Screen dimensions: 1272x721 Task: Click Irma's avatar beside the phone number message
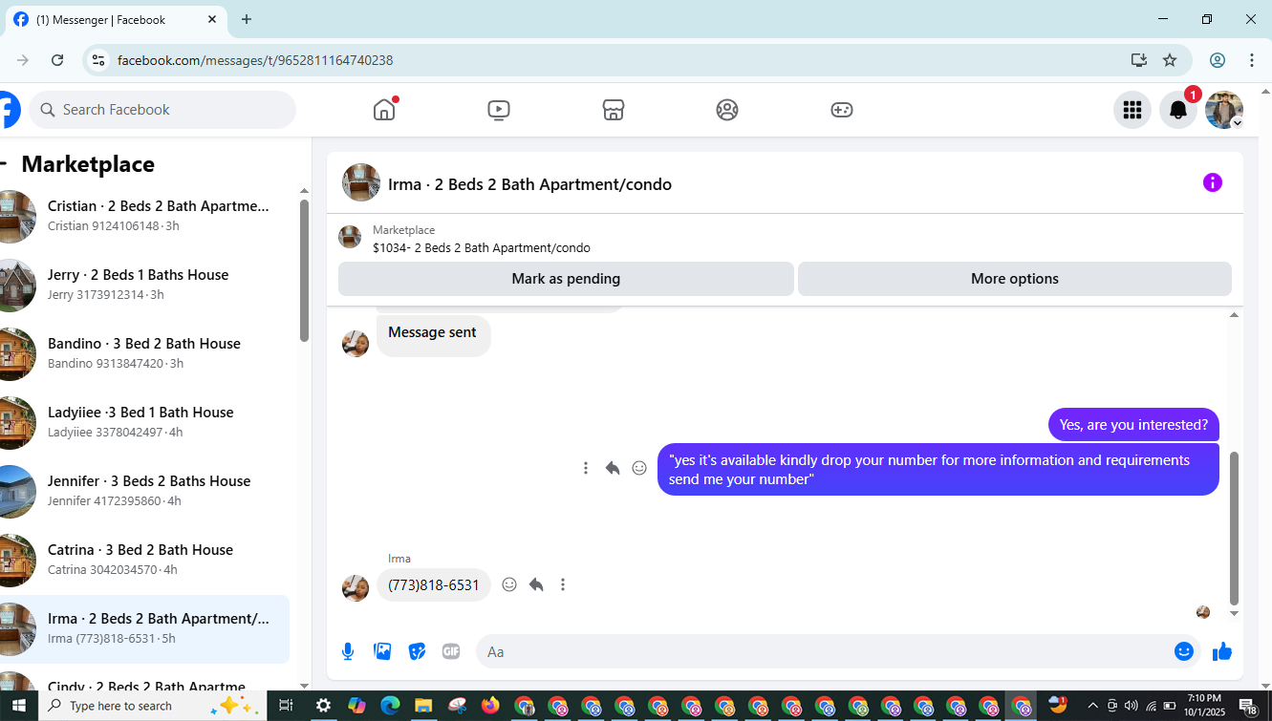click(x=356, y=588)
